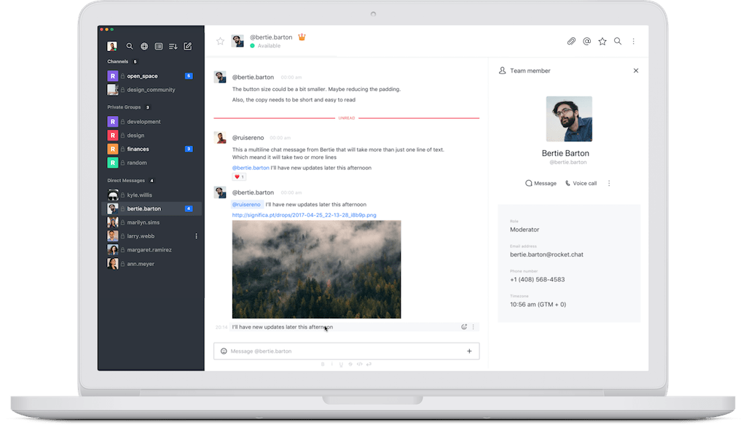Change sidebar view mode with list icon

(x=158, y=46)
